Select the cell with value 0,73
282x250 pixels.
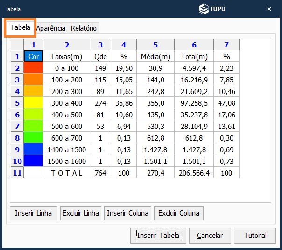point(226,161)
